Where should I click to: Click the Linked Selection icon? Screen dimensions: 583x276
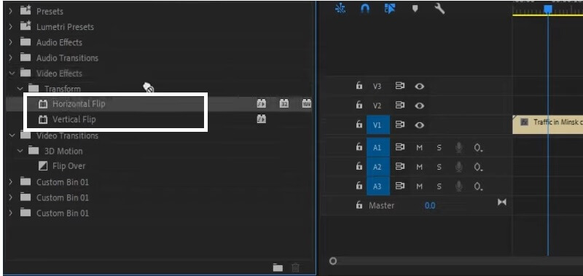pyautogui.click(x=390, y=9)
